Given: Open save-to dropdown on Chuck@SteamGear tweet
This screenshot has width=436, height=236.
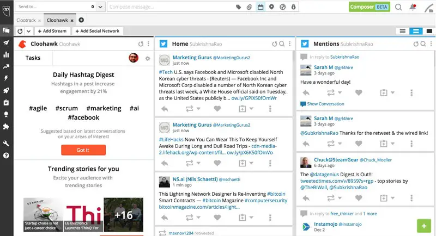Looking at the screenshot, I should point(392,198).
